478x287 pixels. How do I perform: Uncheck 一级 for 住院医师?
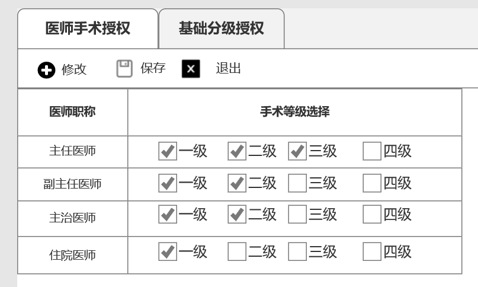click(x=168, y=252)
